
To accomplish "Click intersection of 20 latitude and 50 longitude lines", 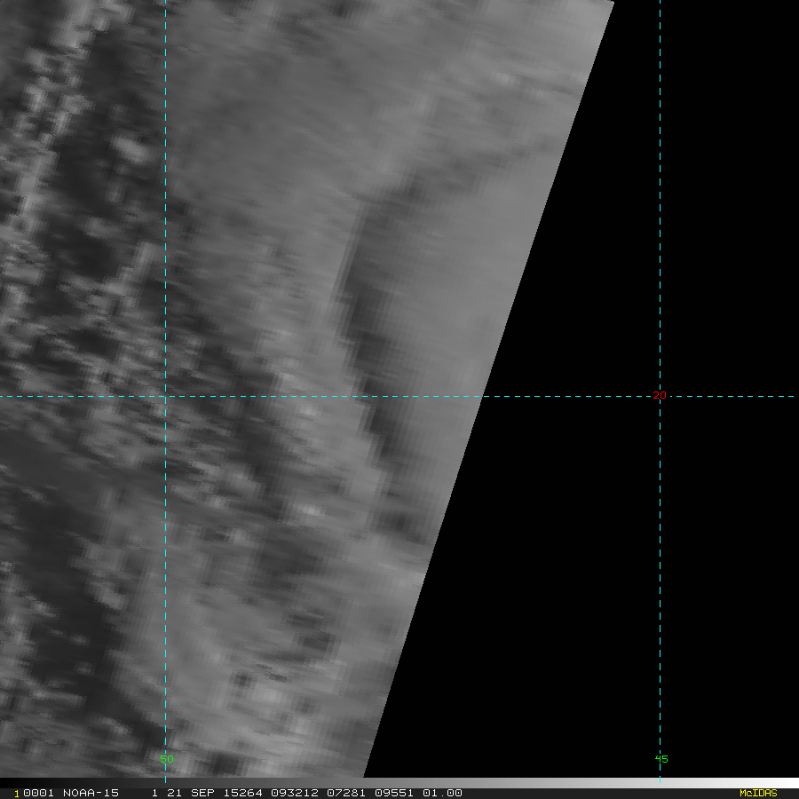I will coord(166,396).
